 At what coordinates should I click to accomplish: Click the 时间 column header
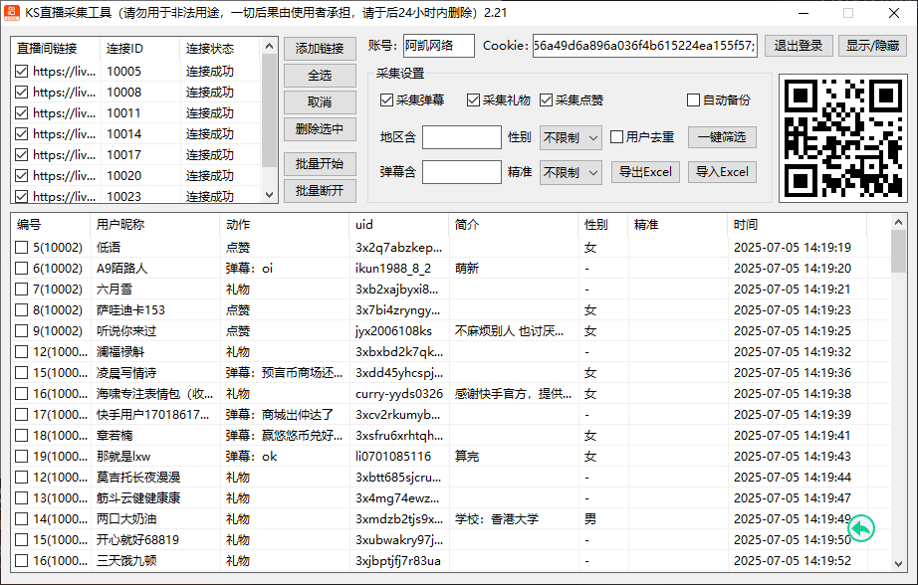[x=746, y=225]
